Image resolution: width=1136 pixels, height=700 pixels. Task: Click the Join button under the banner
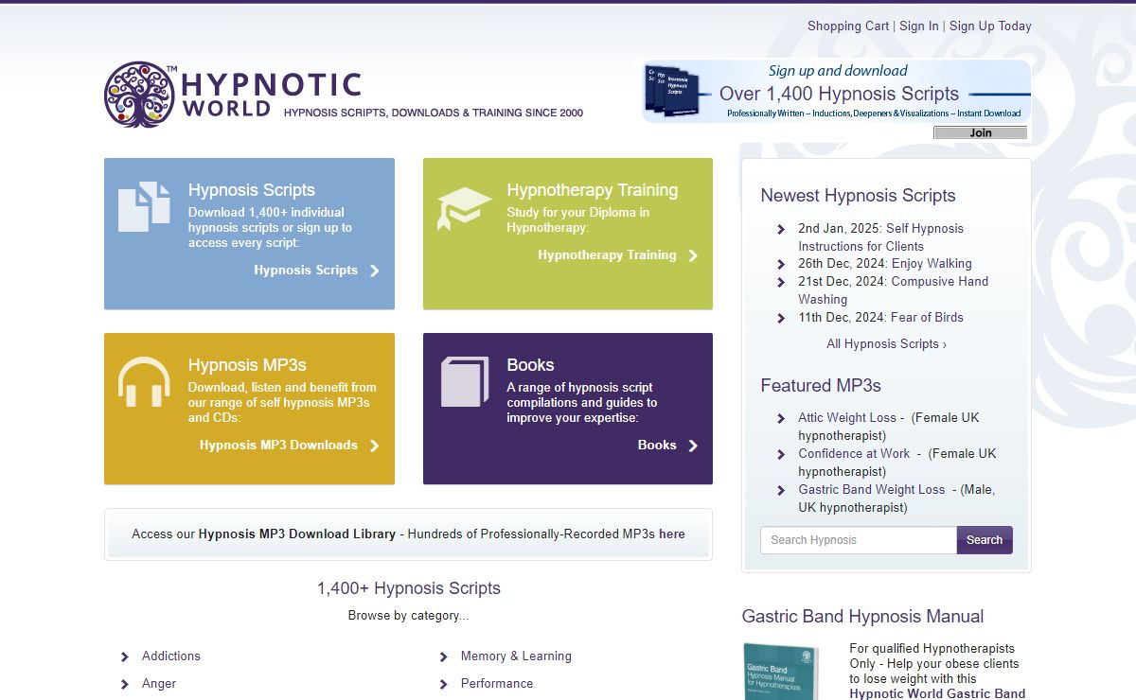point(981,133)
